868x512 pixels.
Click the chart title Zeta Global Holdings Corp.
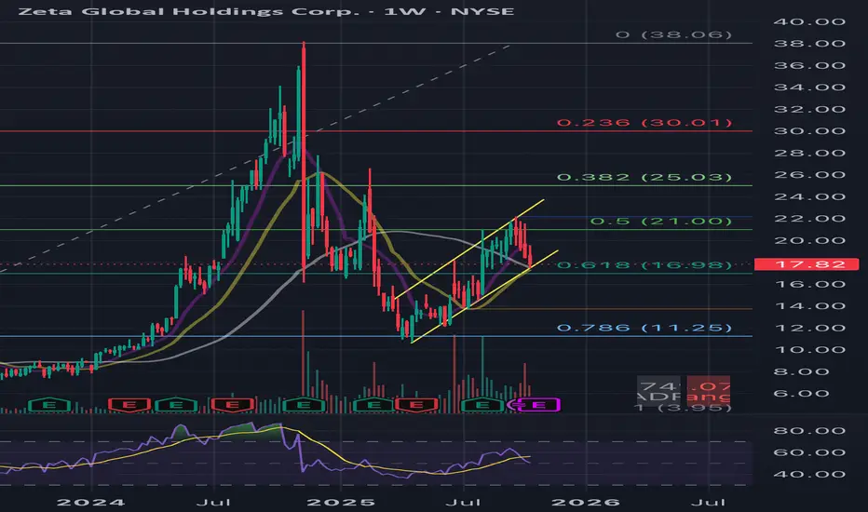[189, 10]
